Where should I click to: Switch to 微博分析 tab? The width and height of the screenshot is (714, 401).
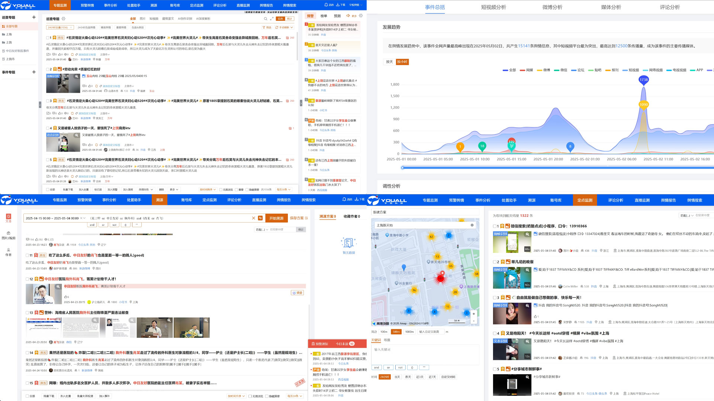552,7
